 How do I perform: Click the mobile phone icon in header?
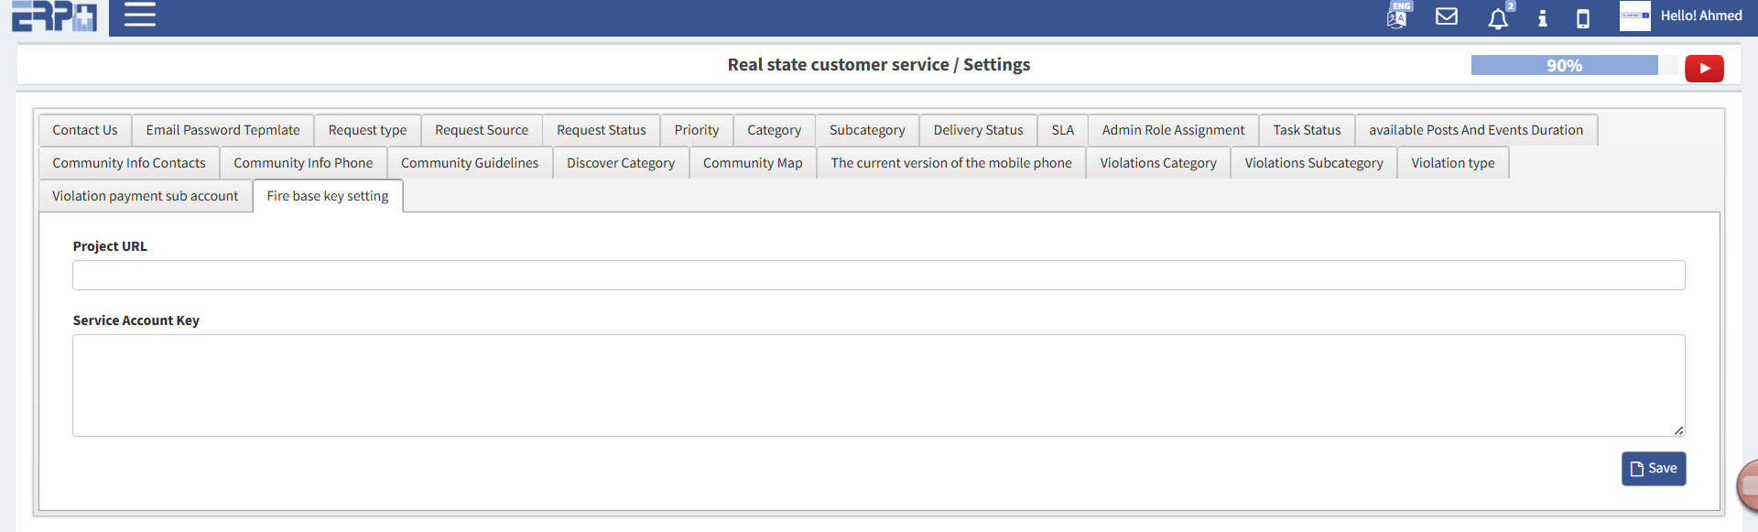click(x=1583, y=18)
